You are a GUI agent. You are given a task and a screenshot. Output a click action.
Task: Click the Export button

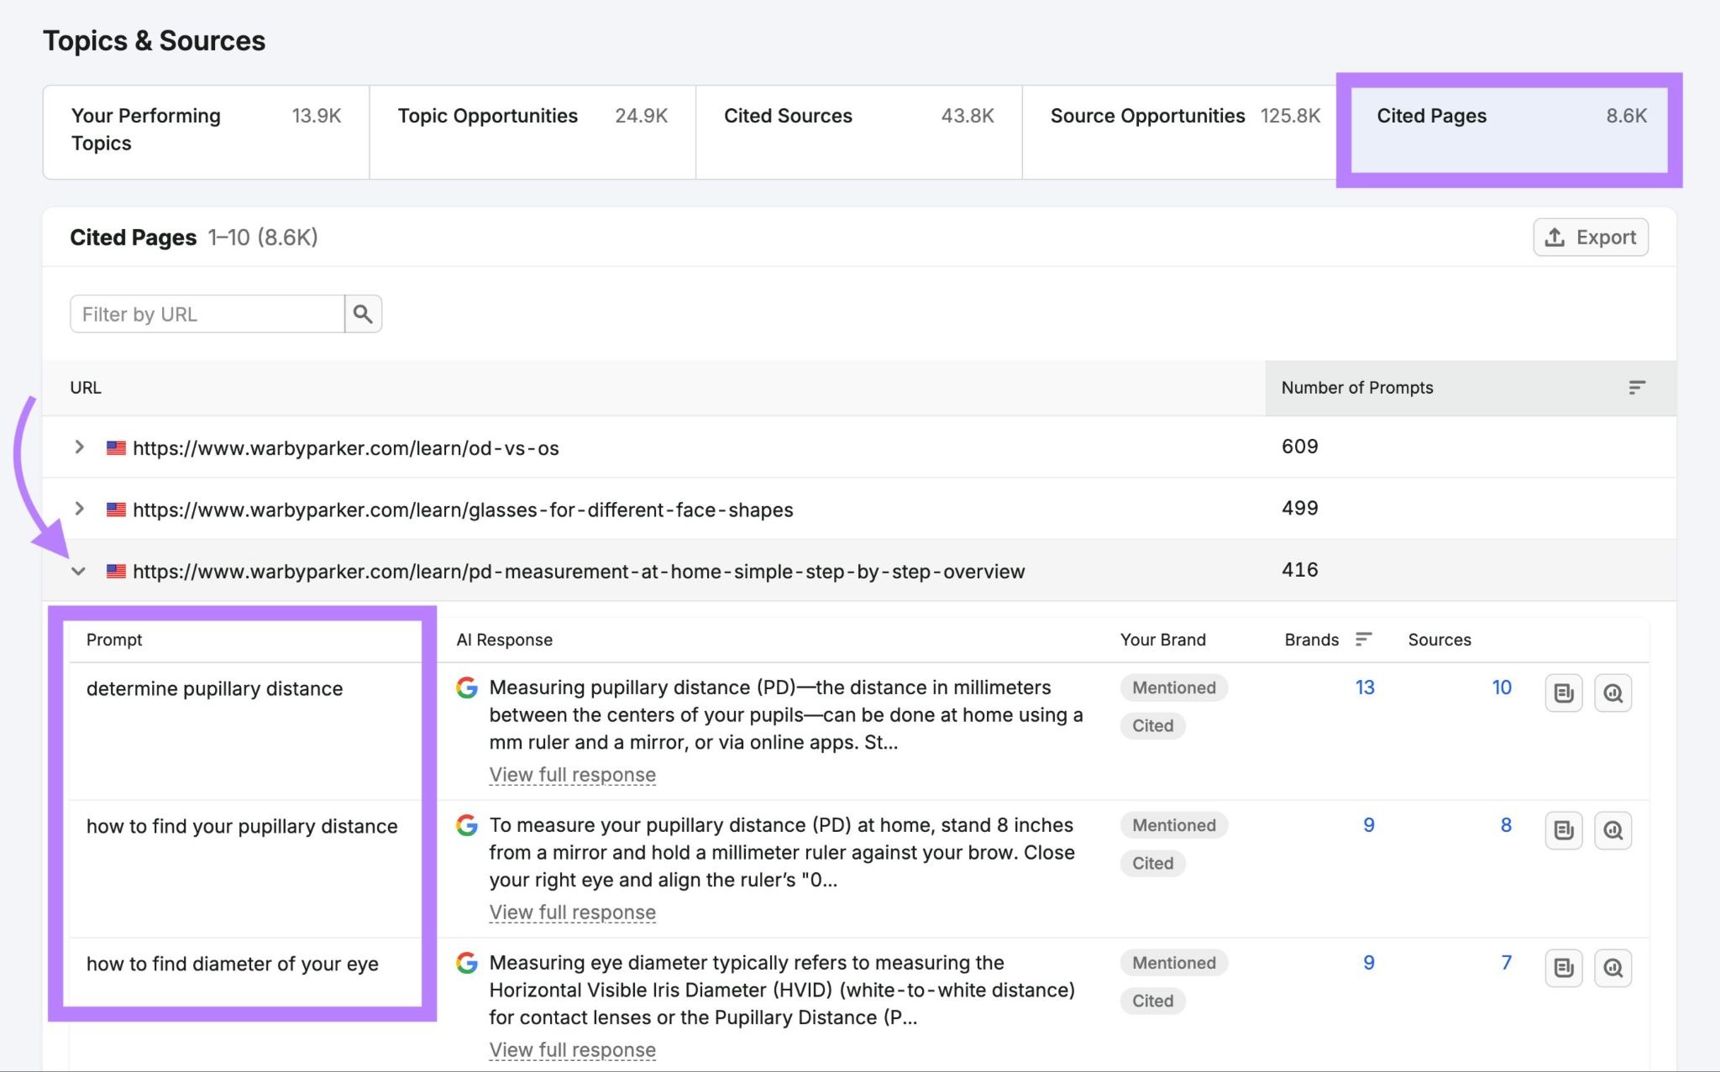[x=1591, y=238]
